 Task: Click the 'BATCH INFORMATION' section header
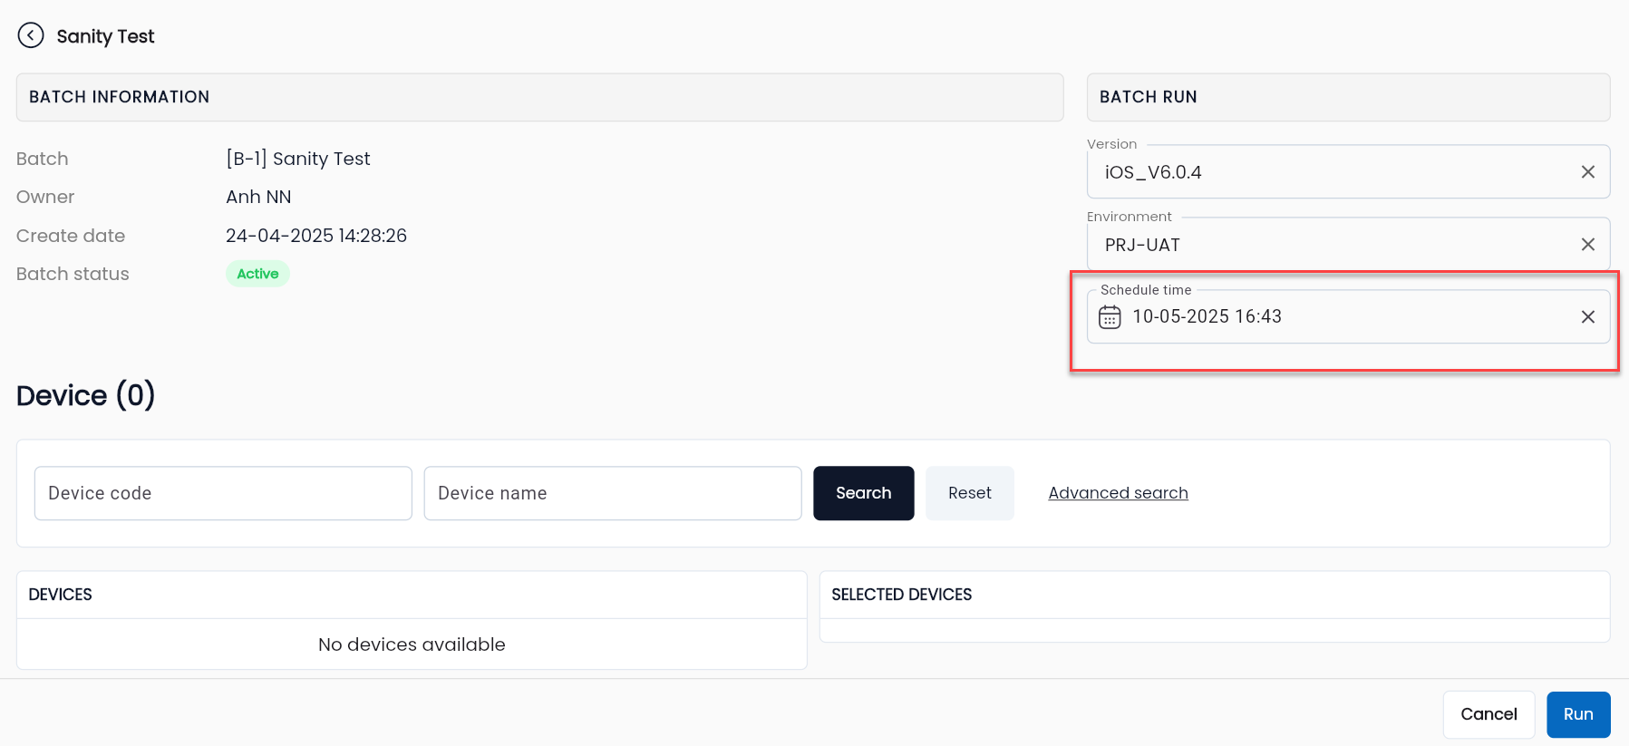539,97
